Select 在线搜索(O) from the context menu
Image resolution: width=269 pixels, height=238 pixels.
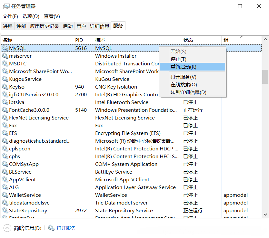[x=184, y=85]
